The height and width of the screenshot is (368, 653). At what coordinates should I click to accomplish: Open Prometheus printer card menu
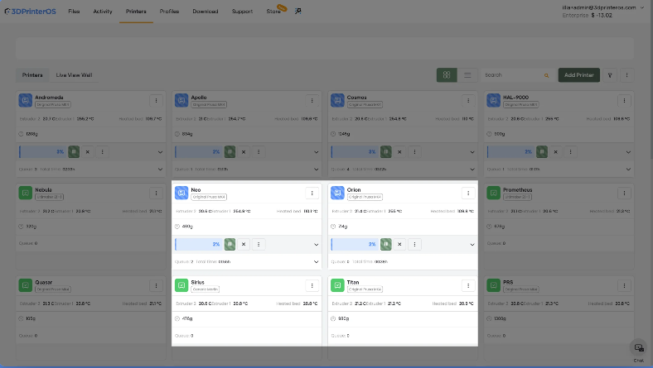point(624,193)
